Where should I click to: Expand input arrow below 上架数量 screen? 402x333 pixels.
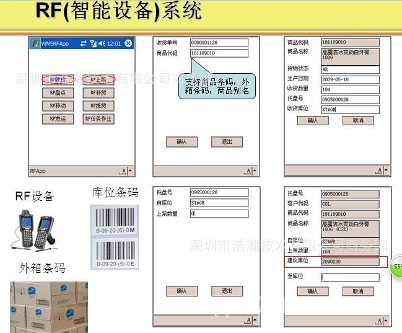pyautogui.click(x=255, y=321)
